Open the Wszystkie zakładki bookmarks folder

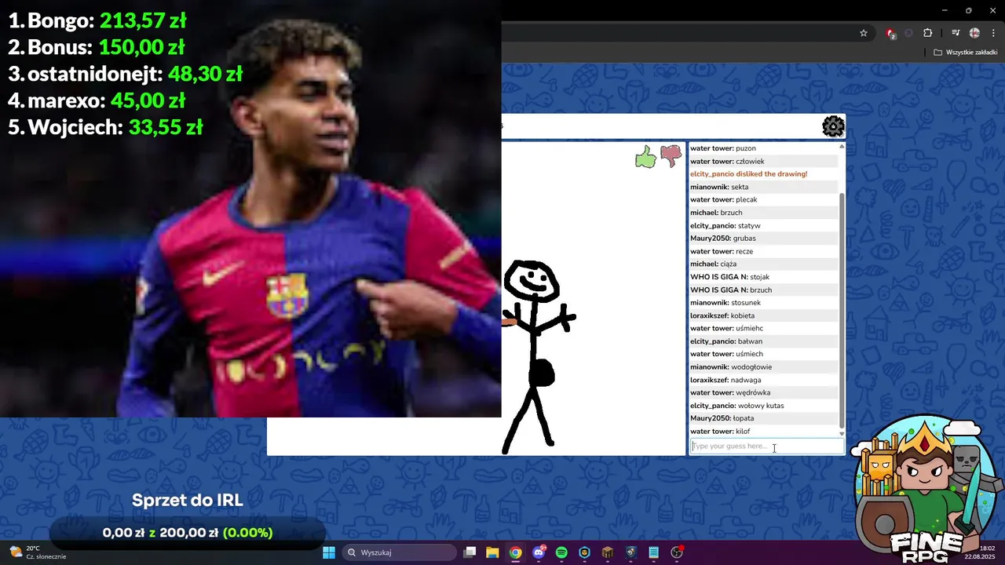tap(965, 53)
